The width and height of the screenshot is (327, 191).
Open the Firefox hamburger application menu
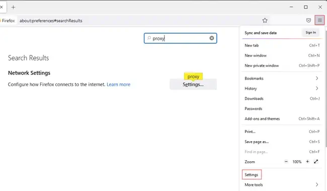pos(319,20)
